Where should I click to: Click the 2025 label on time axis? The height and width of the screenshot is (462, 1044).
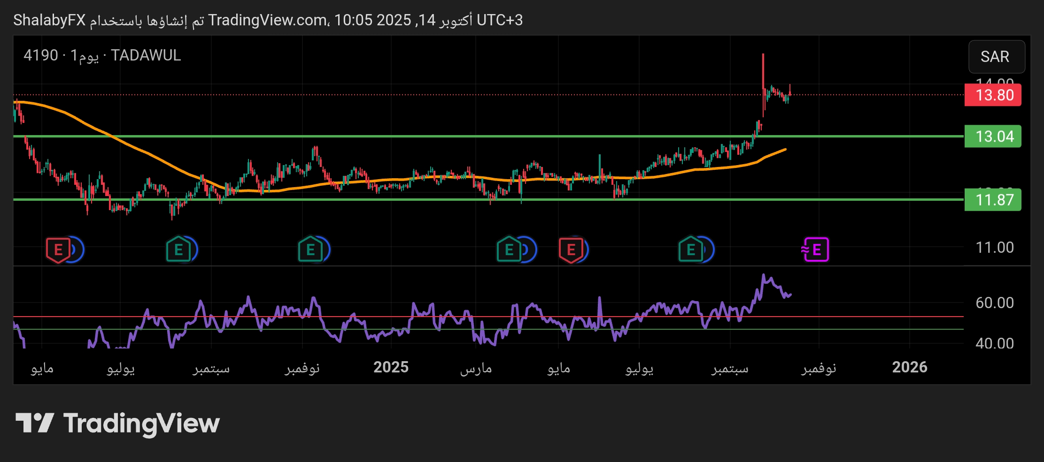[391, 367]
